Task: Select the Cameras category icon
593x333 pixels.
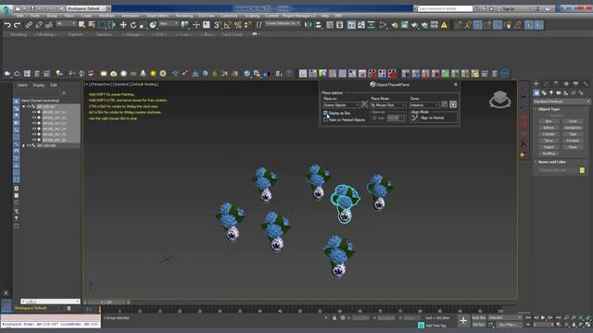Action: [x=559, y=92]
